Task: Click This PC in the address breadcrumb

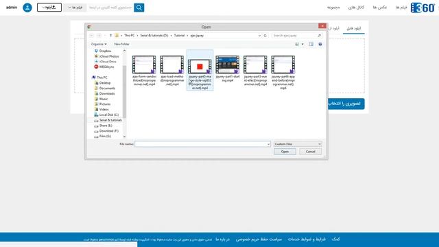Action: pos(130,36)
